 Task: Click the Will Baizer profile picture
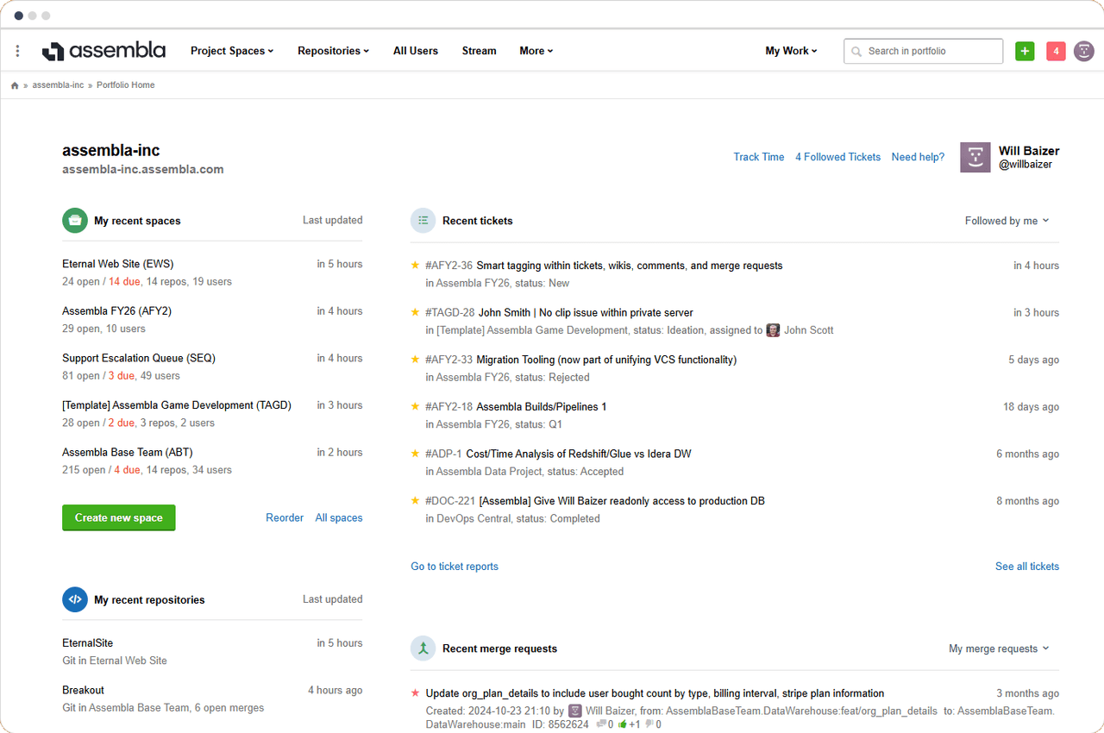pyautogui.click(x=975, y=157)
